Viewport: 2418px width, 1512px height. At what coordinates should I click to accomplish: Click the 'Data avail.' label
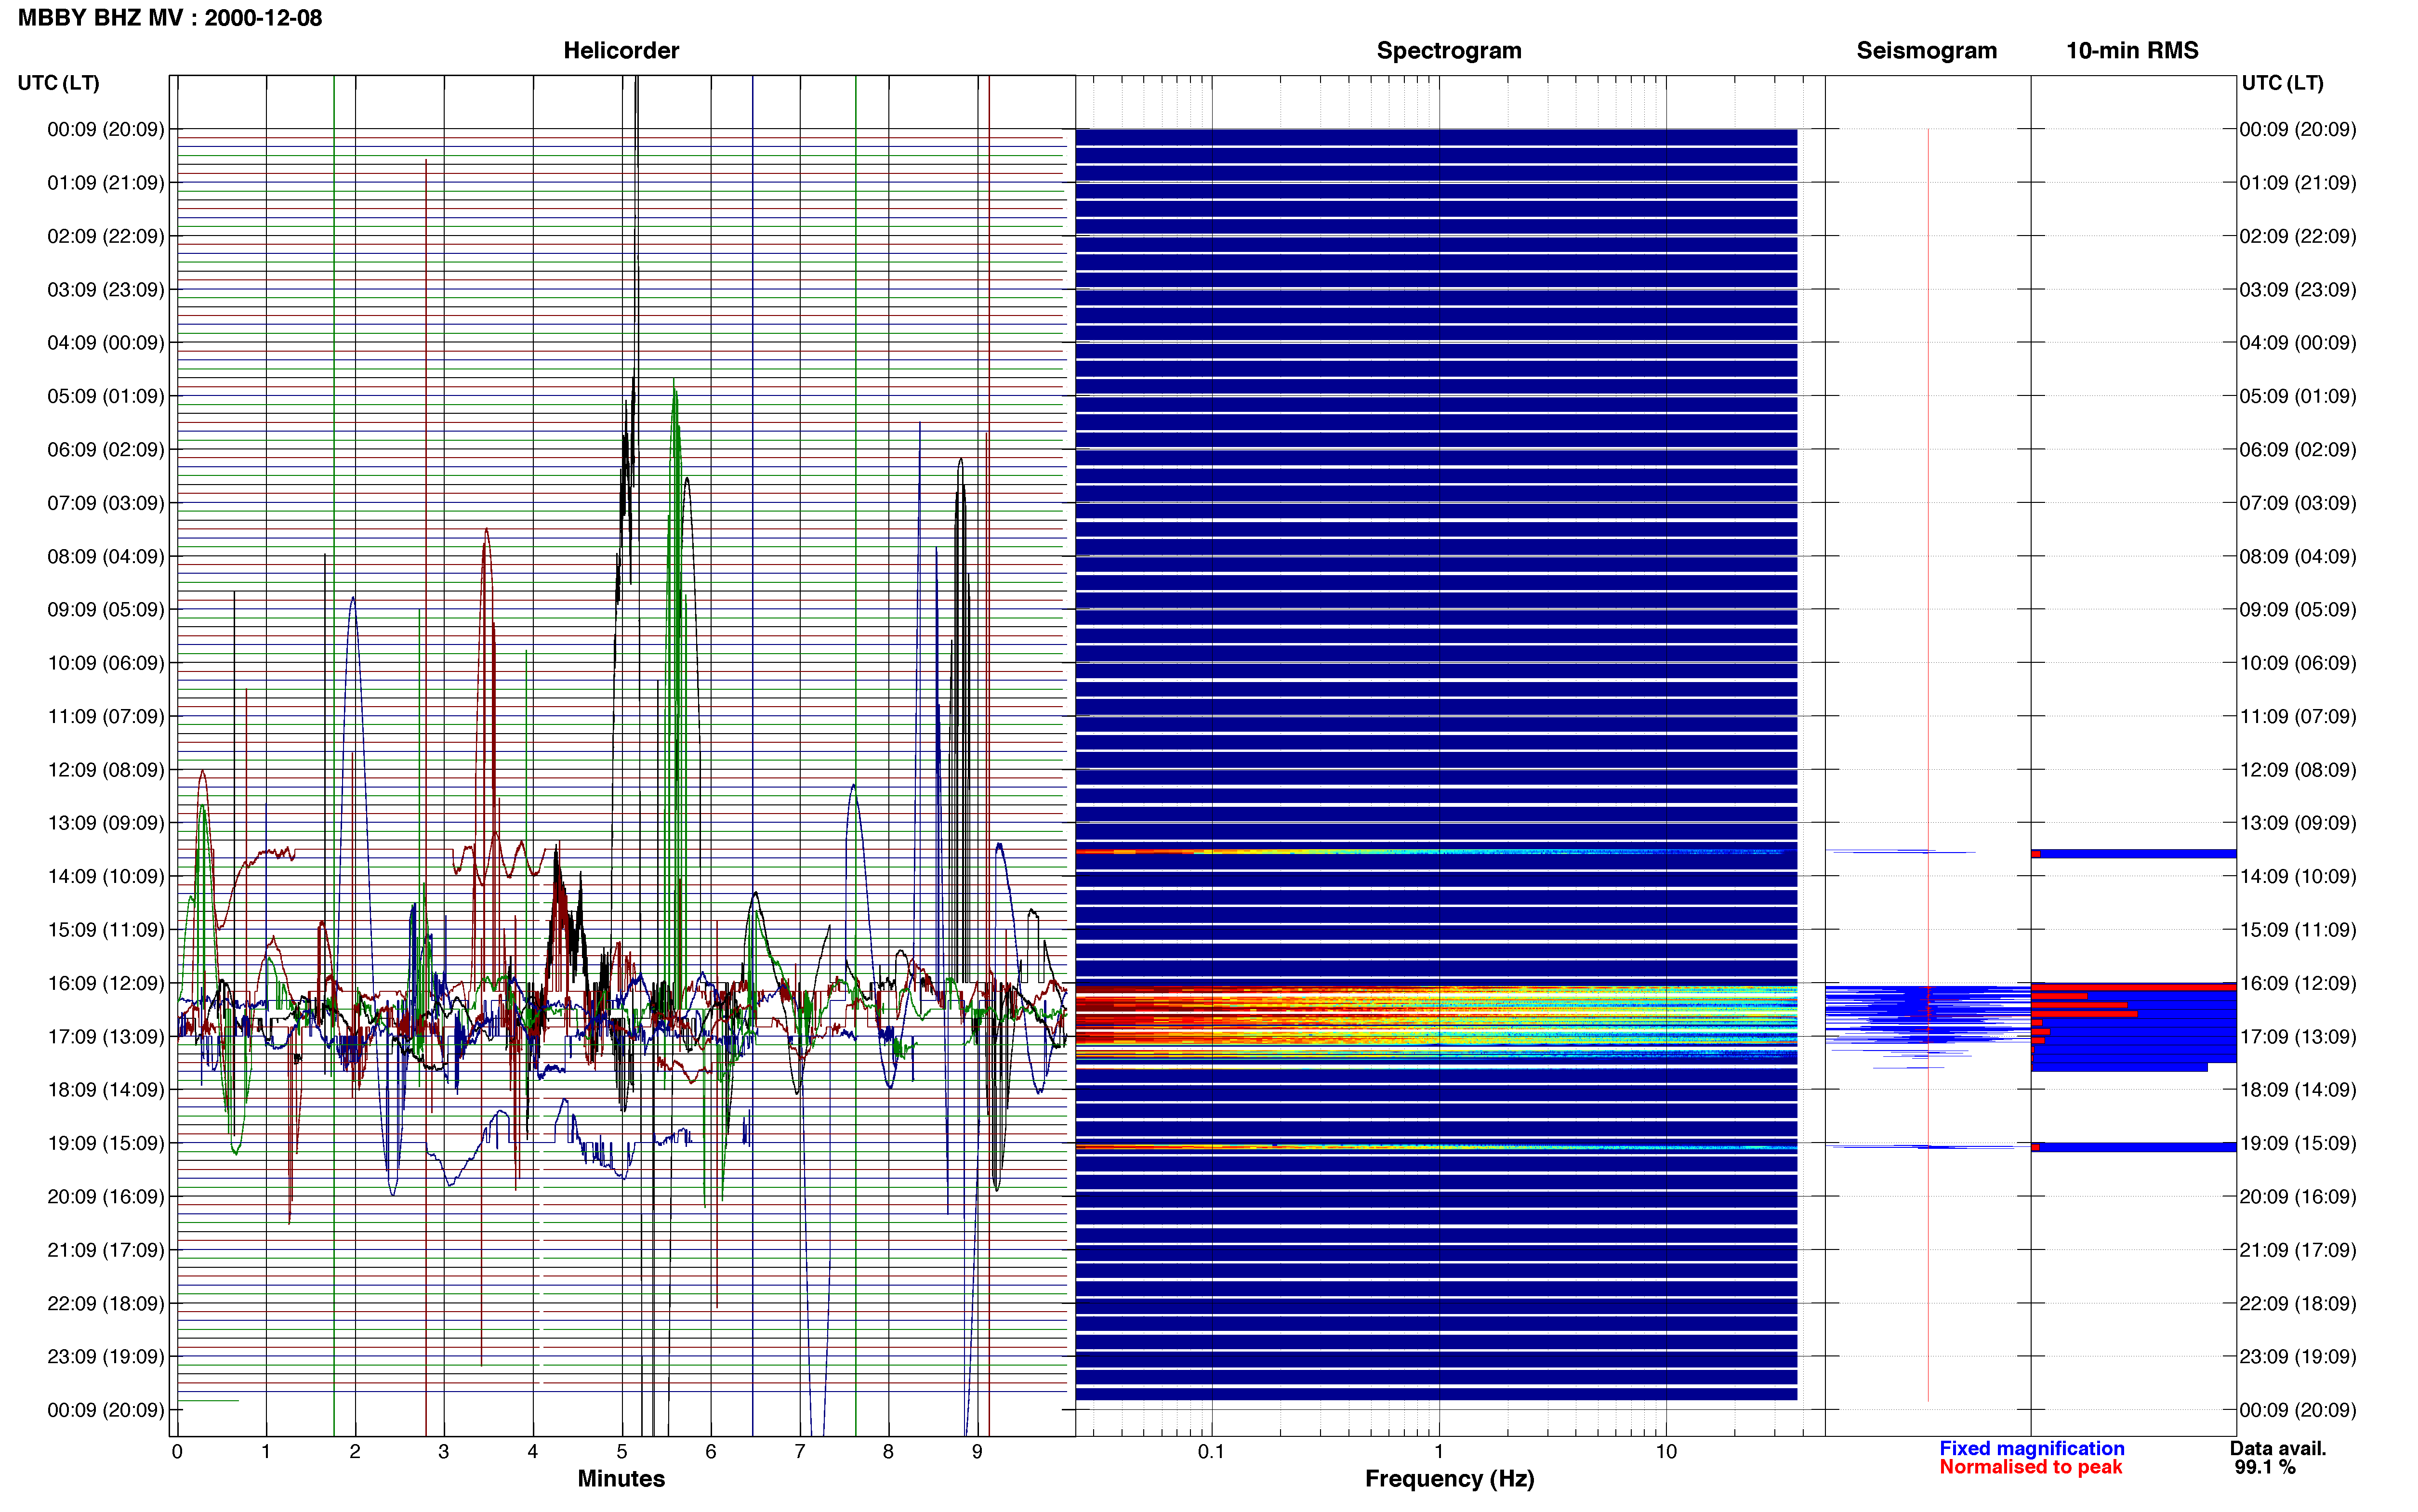tap(2278, 1448)
